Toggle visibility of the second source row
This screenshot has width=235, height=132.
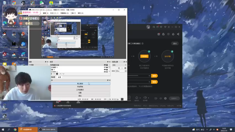coord(105,67)
